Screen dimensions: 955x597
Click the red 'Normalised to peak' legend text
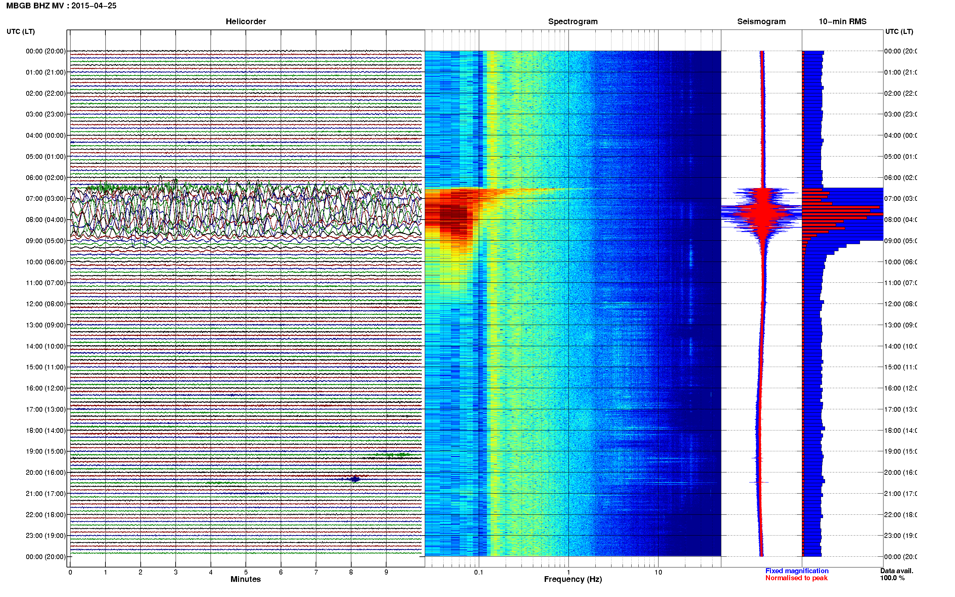796,578
